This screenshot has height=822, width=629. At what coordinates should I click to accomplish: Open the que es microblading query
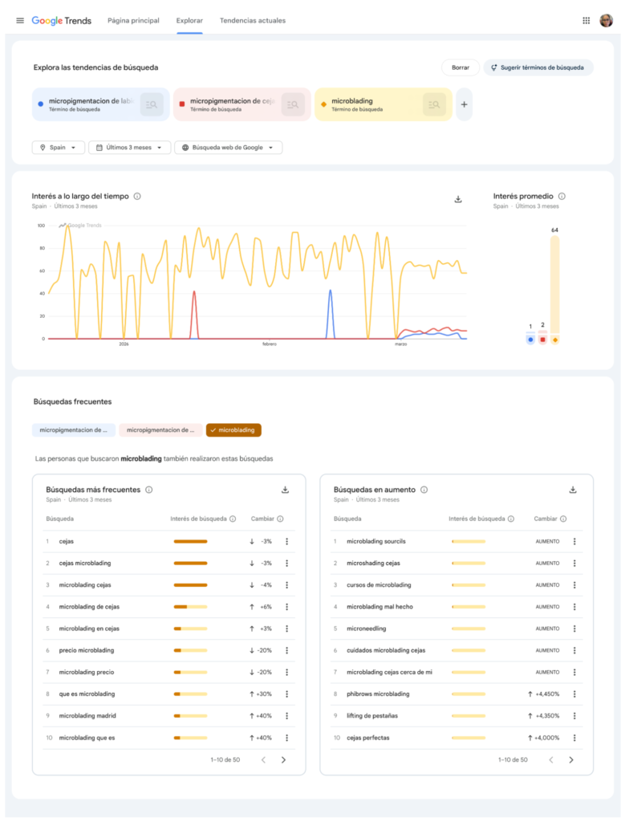[x=87, y=694]
